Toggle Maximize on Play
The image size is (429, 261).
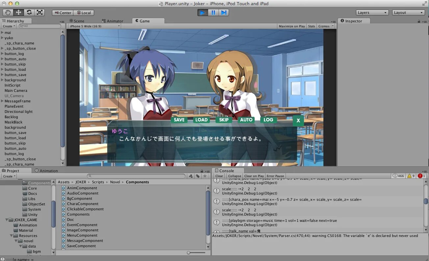tap(292, 26)
